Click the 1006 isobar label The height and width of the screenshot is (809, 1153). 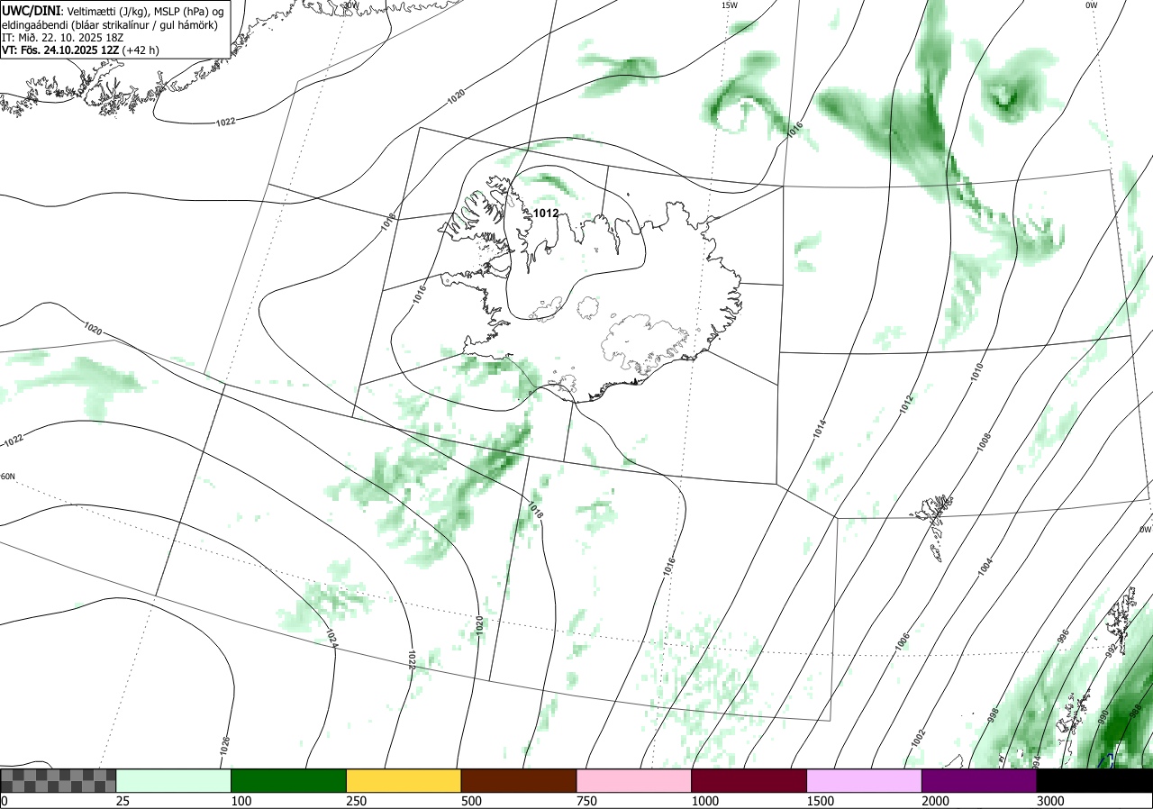(903, 642)
